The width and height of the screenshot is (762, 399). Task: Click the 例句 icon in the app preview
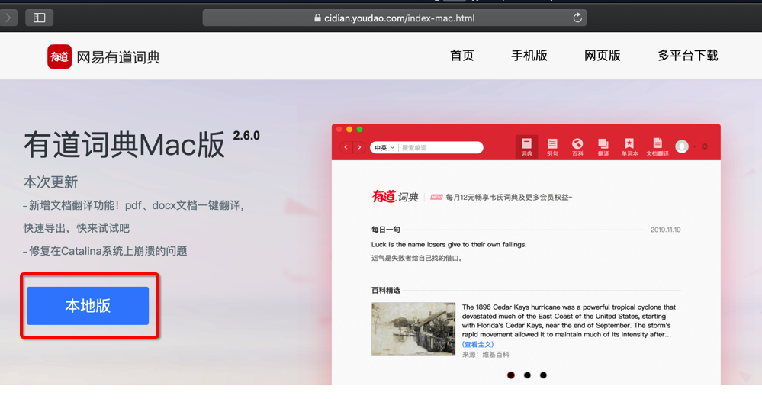point(552,146)
